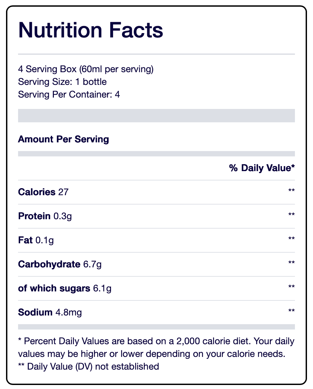The height and width of the screenshot is (389, 313).
Task: Select the Carbohydrate 6.7g row
Action: (156, 264)
